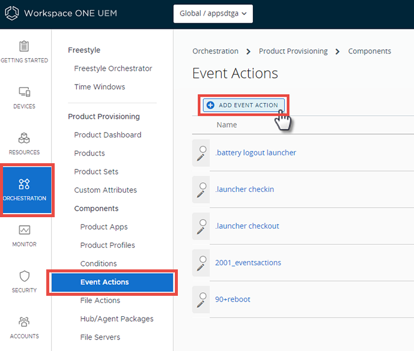Open the Accounts sidebar icon

24,322
